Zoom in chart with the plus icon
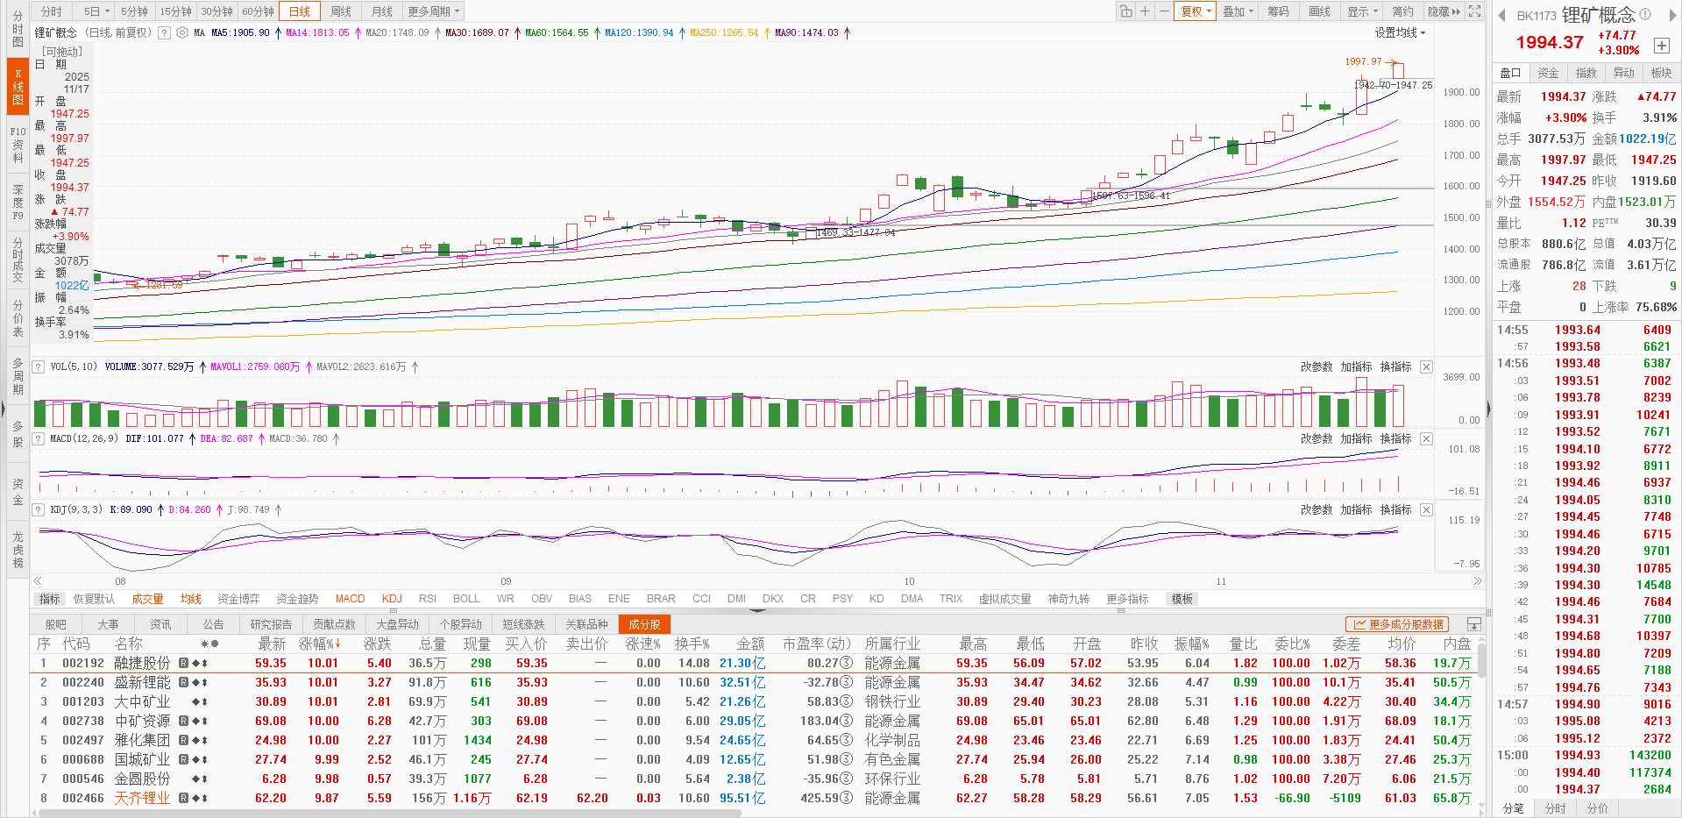Image resolution: width=1682 pixels, height=818 pixels. [1145, 11]
